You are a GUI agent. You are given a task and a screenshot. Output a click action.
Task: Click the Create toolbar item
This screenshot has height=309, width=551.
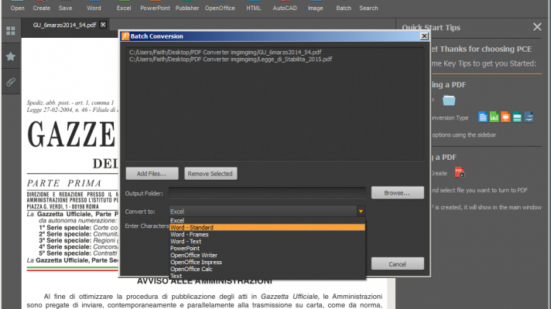pos(42,6)
